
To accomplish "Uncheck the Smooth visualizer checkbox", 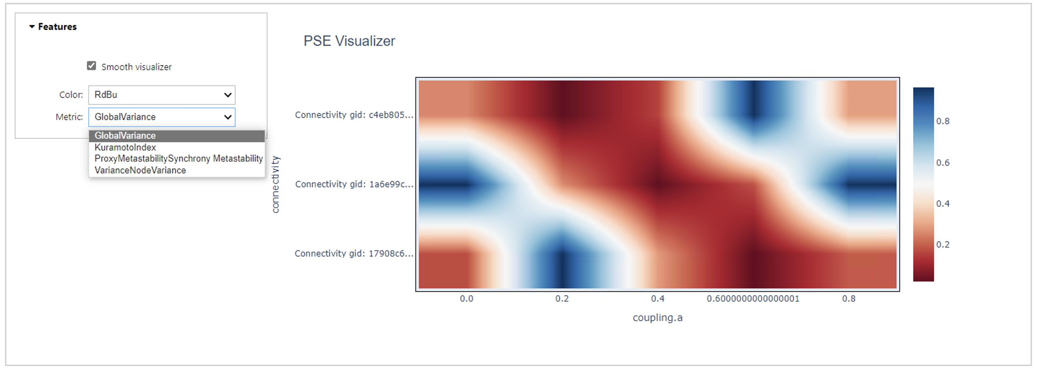I will (x=91, y=66).
